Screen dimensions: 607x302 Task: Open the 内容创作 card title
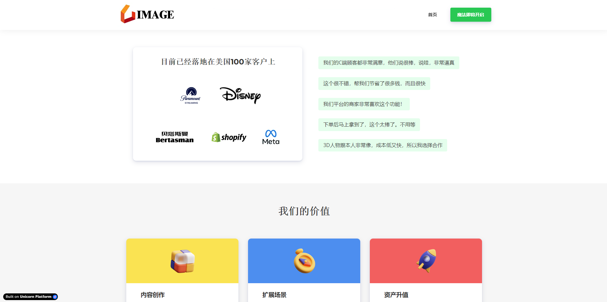point(153,295)
